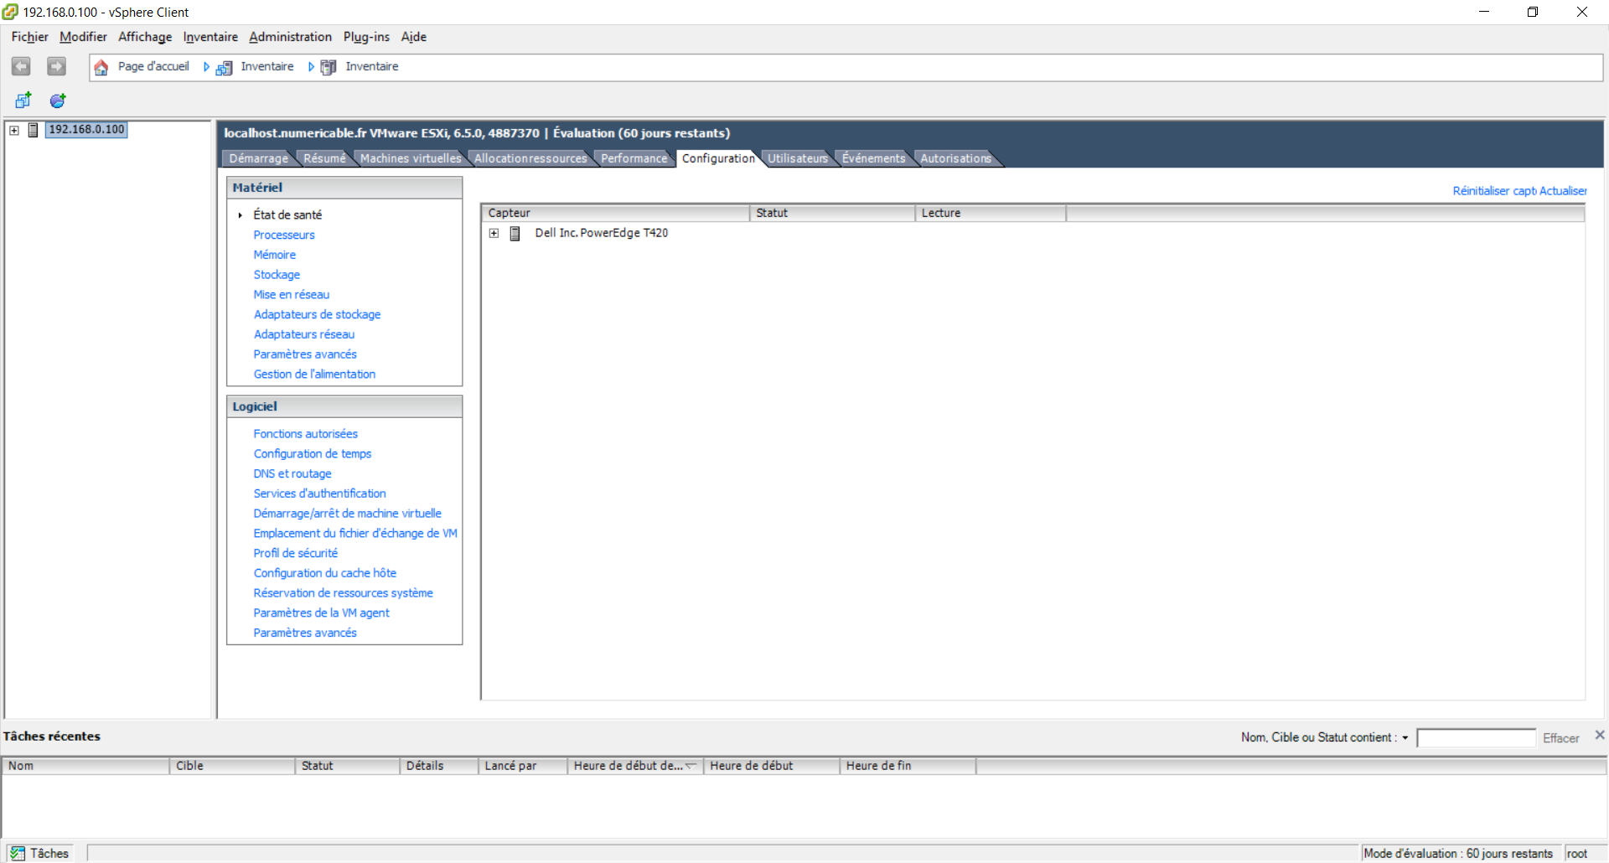Image resolution: width=1609 pixels, height=863 pixels.
Task: Switch to the Démarrage tab
Action: point(258,158)
